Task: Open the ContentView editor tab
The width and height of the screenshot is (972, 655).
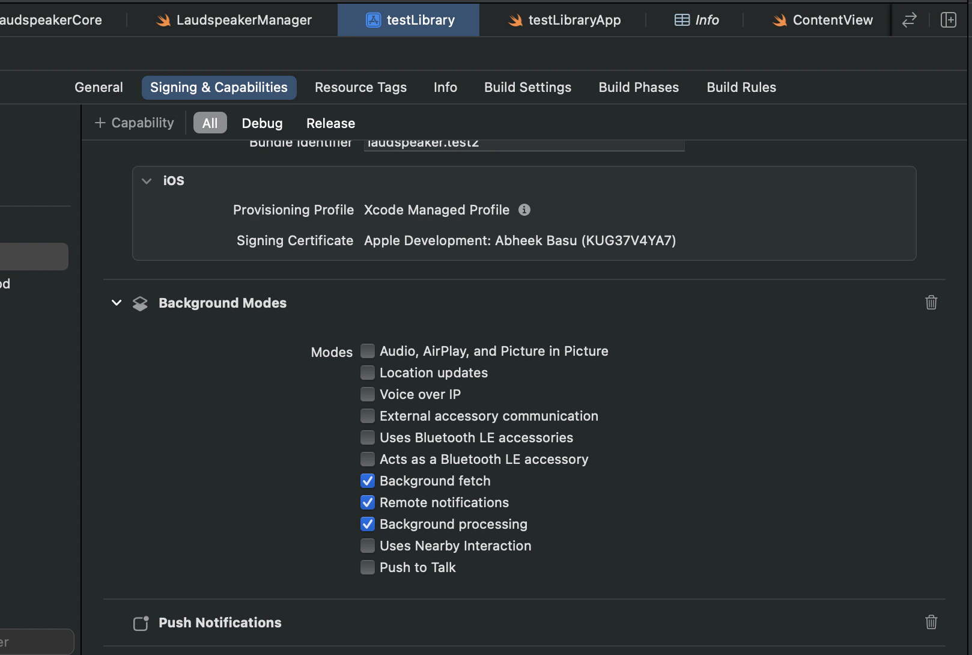Action: (822, 20)
